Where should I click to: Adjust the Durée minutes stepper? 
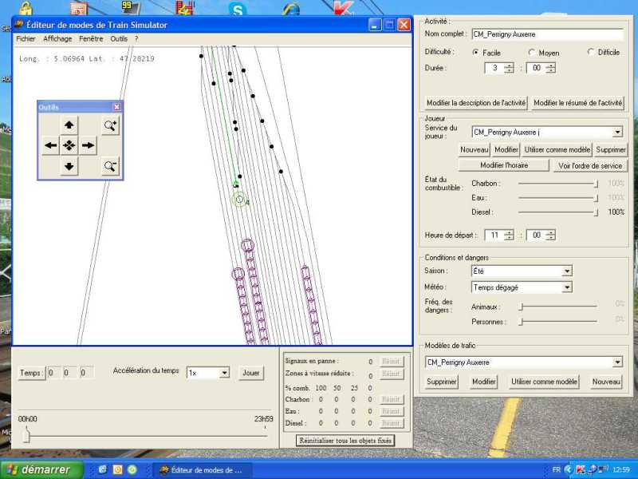point(550,68)
